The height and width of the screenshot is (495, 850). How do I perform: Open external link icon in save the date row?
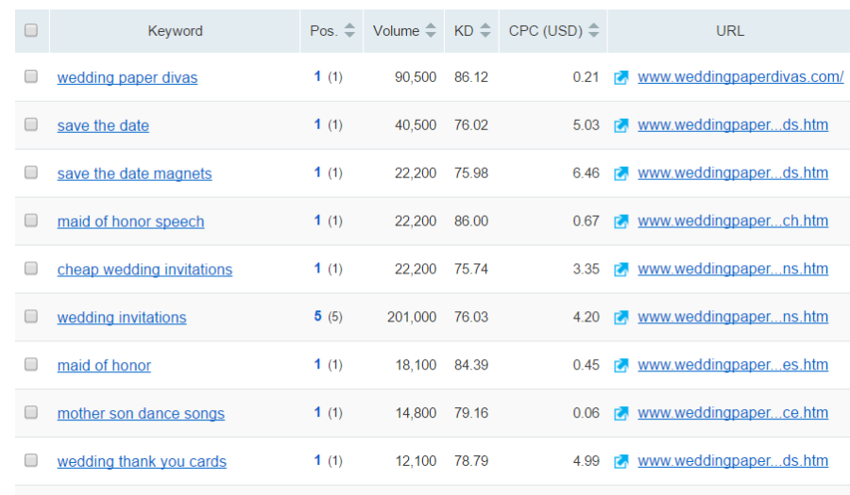[x=620, y=125]
